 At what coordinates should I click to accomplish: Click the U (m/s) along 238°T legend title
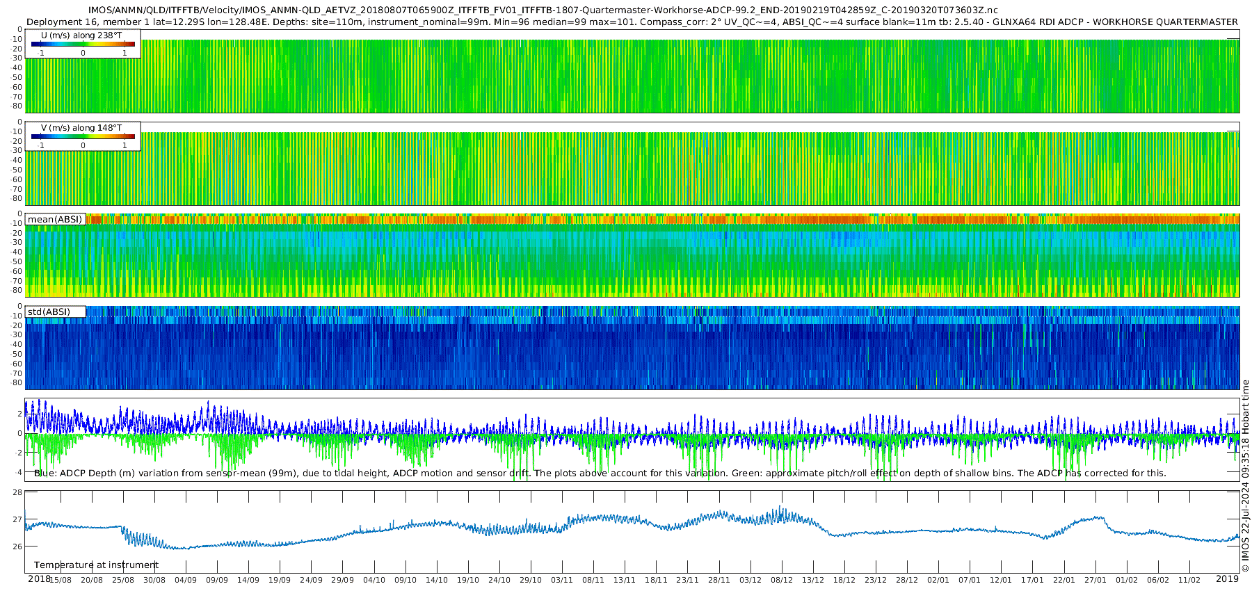pyautogui.click(x=81, y=35)
